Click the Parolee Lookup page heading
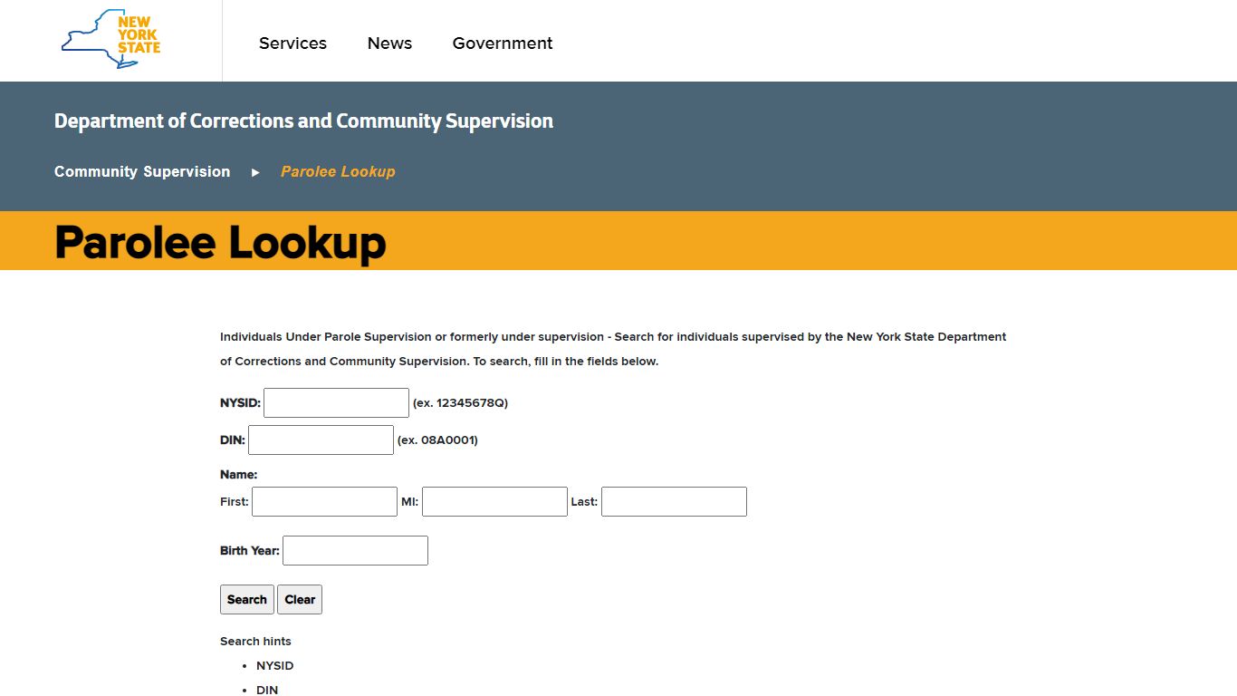Image resolution: width=1237 pixels, height=696 pixels. coord(220,242)
